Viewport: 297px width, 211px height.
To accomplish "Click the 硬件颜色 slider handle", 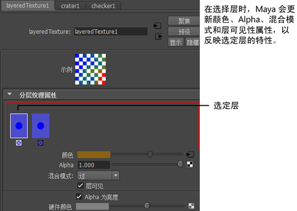I will click(x=147, y=206).
